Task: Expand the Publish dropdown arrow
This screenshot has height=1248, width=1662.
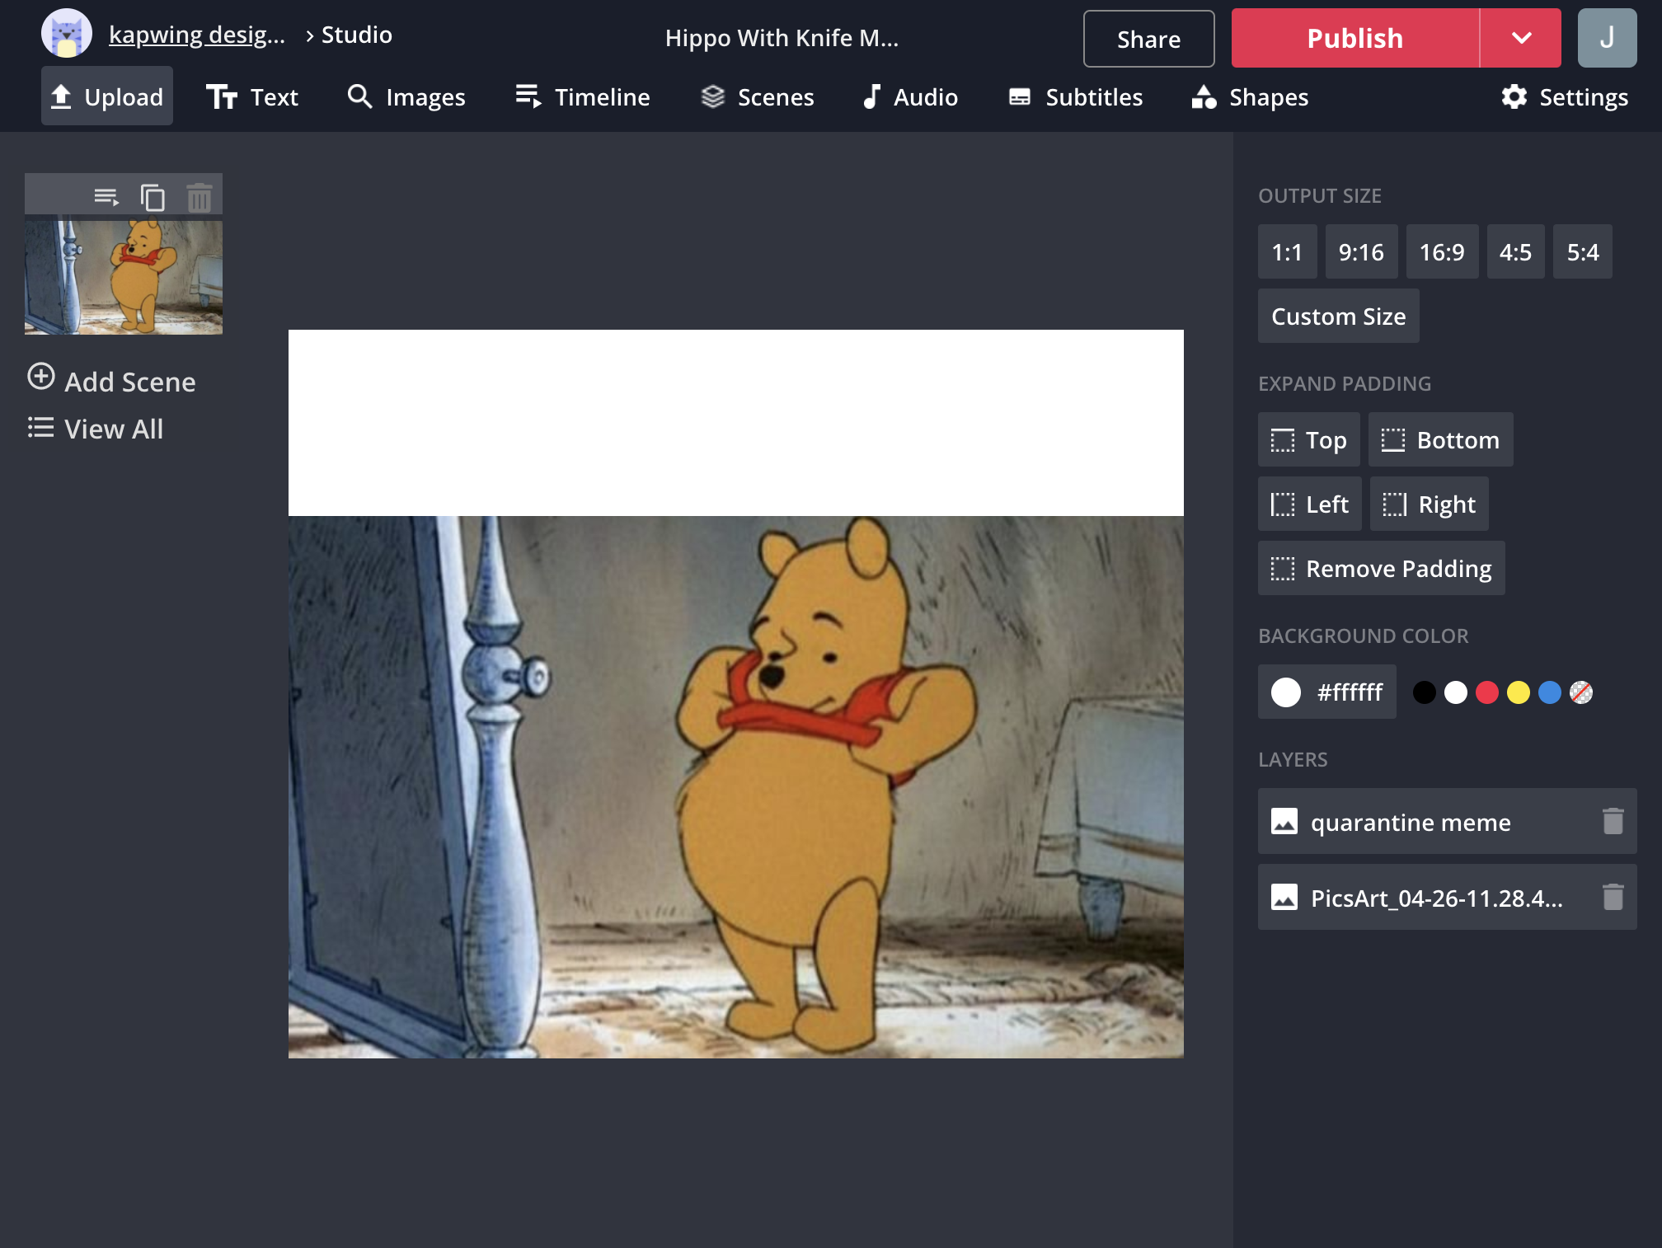Action: click(x=1521, y=38)
